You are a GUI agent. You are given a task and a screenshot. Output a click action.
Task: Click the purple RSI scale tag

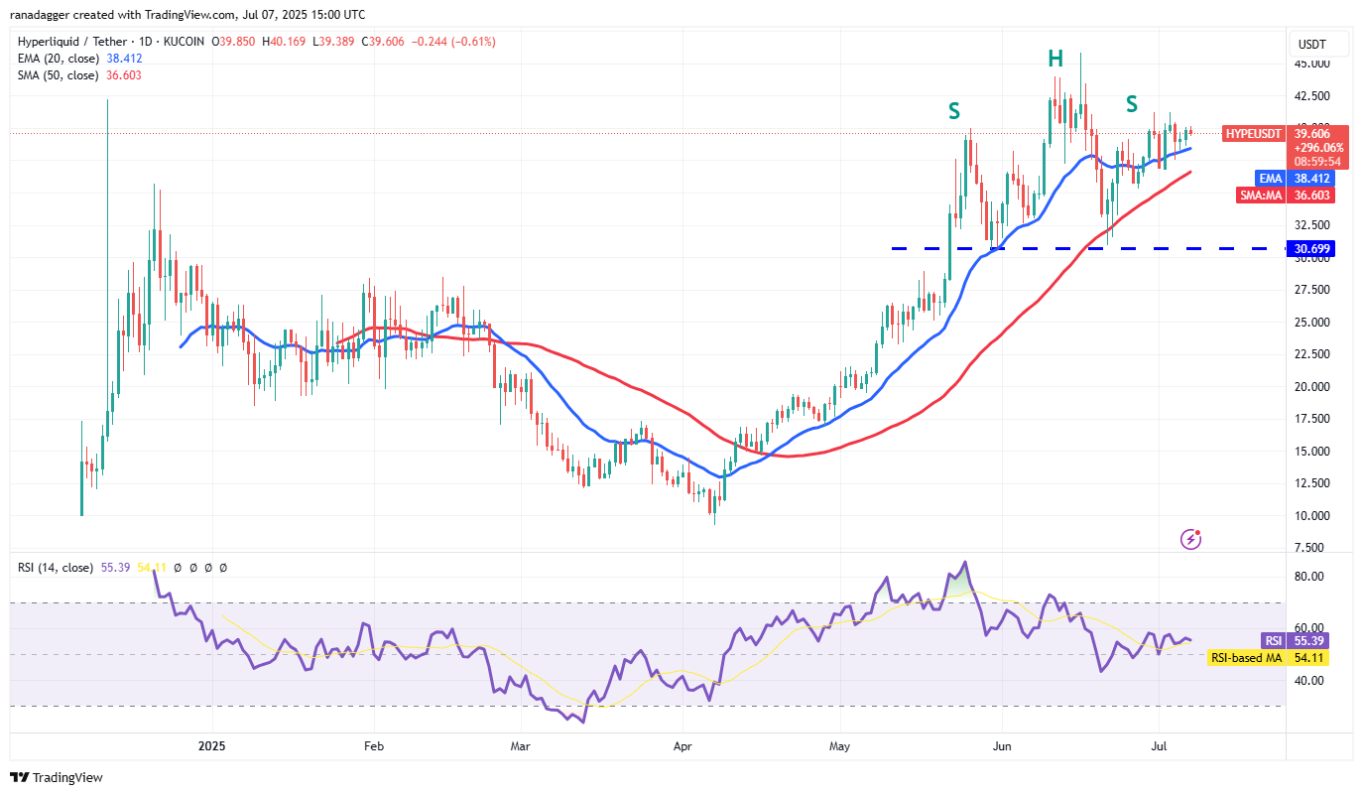point(1273,640)
